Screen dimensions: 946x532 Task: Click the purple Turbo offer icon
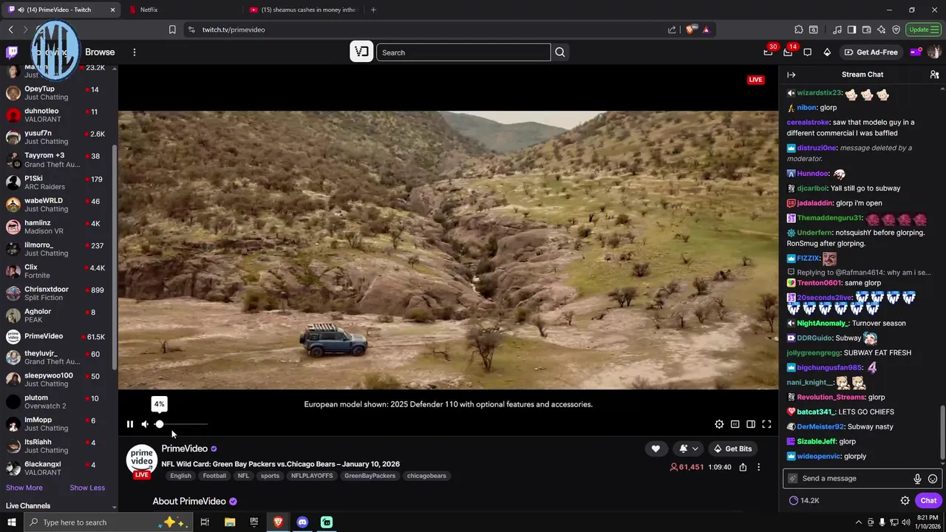[x=915, y=52]
